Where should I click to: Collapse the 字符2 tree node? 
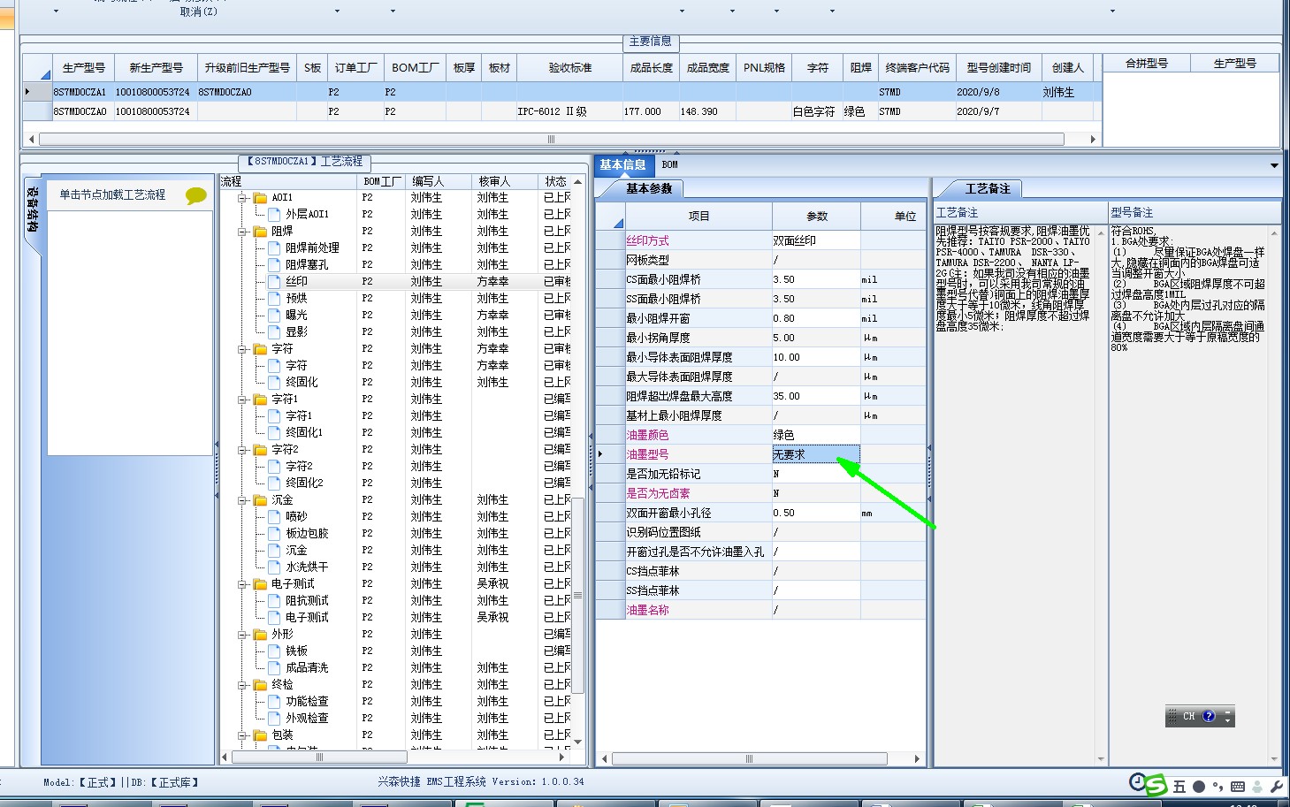click(x=242, y=450)
